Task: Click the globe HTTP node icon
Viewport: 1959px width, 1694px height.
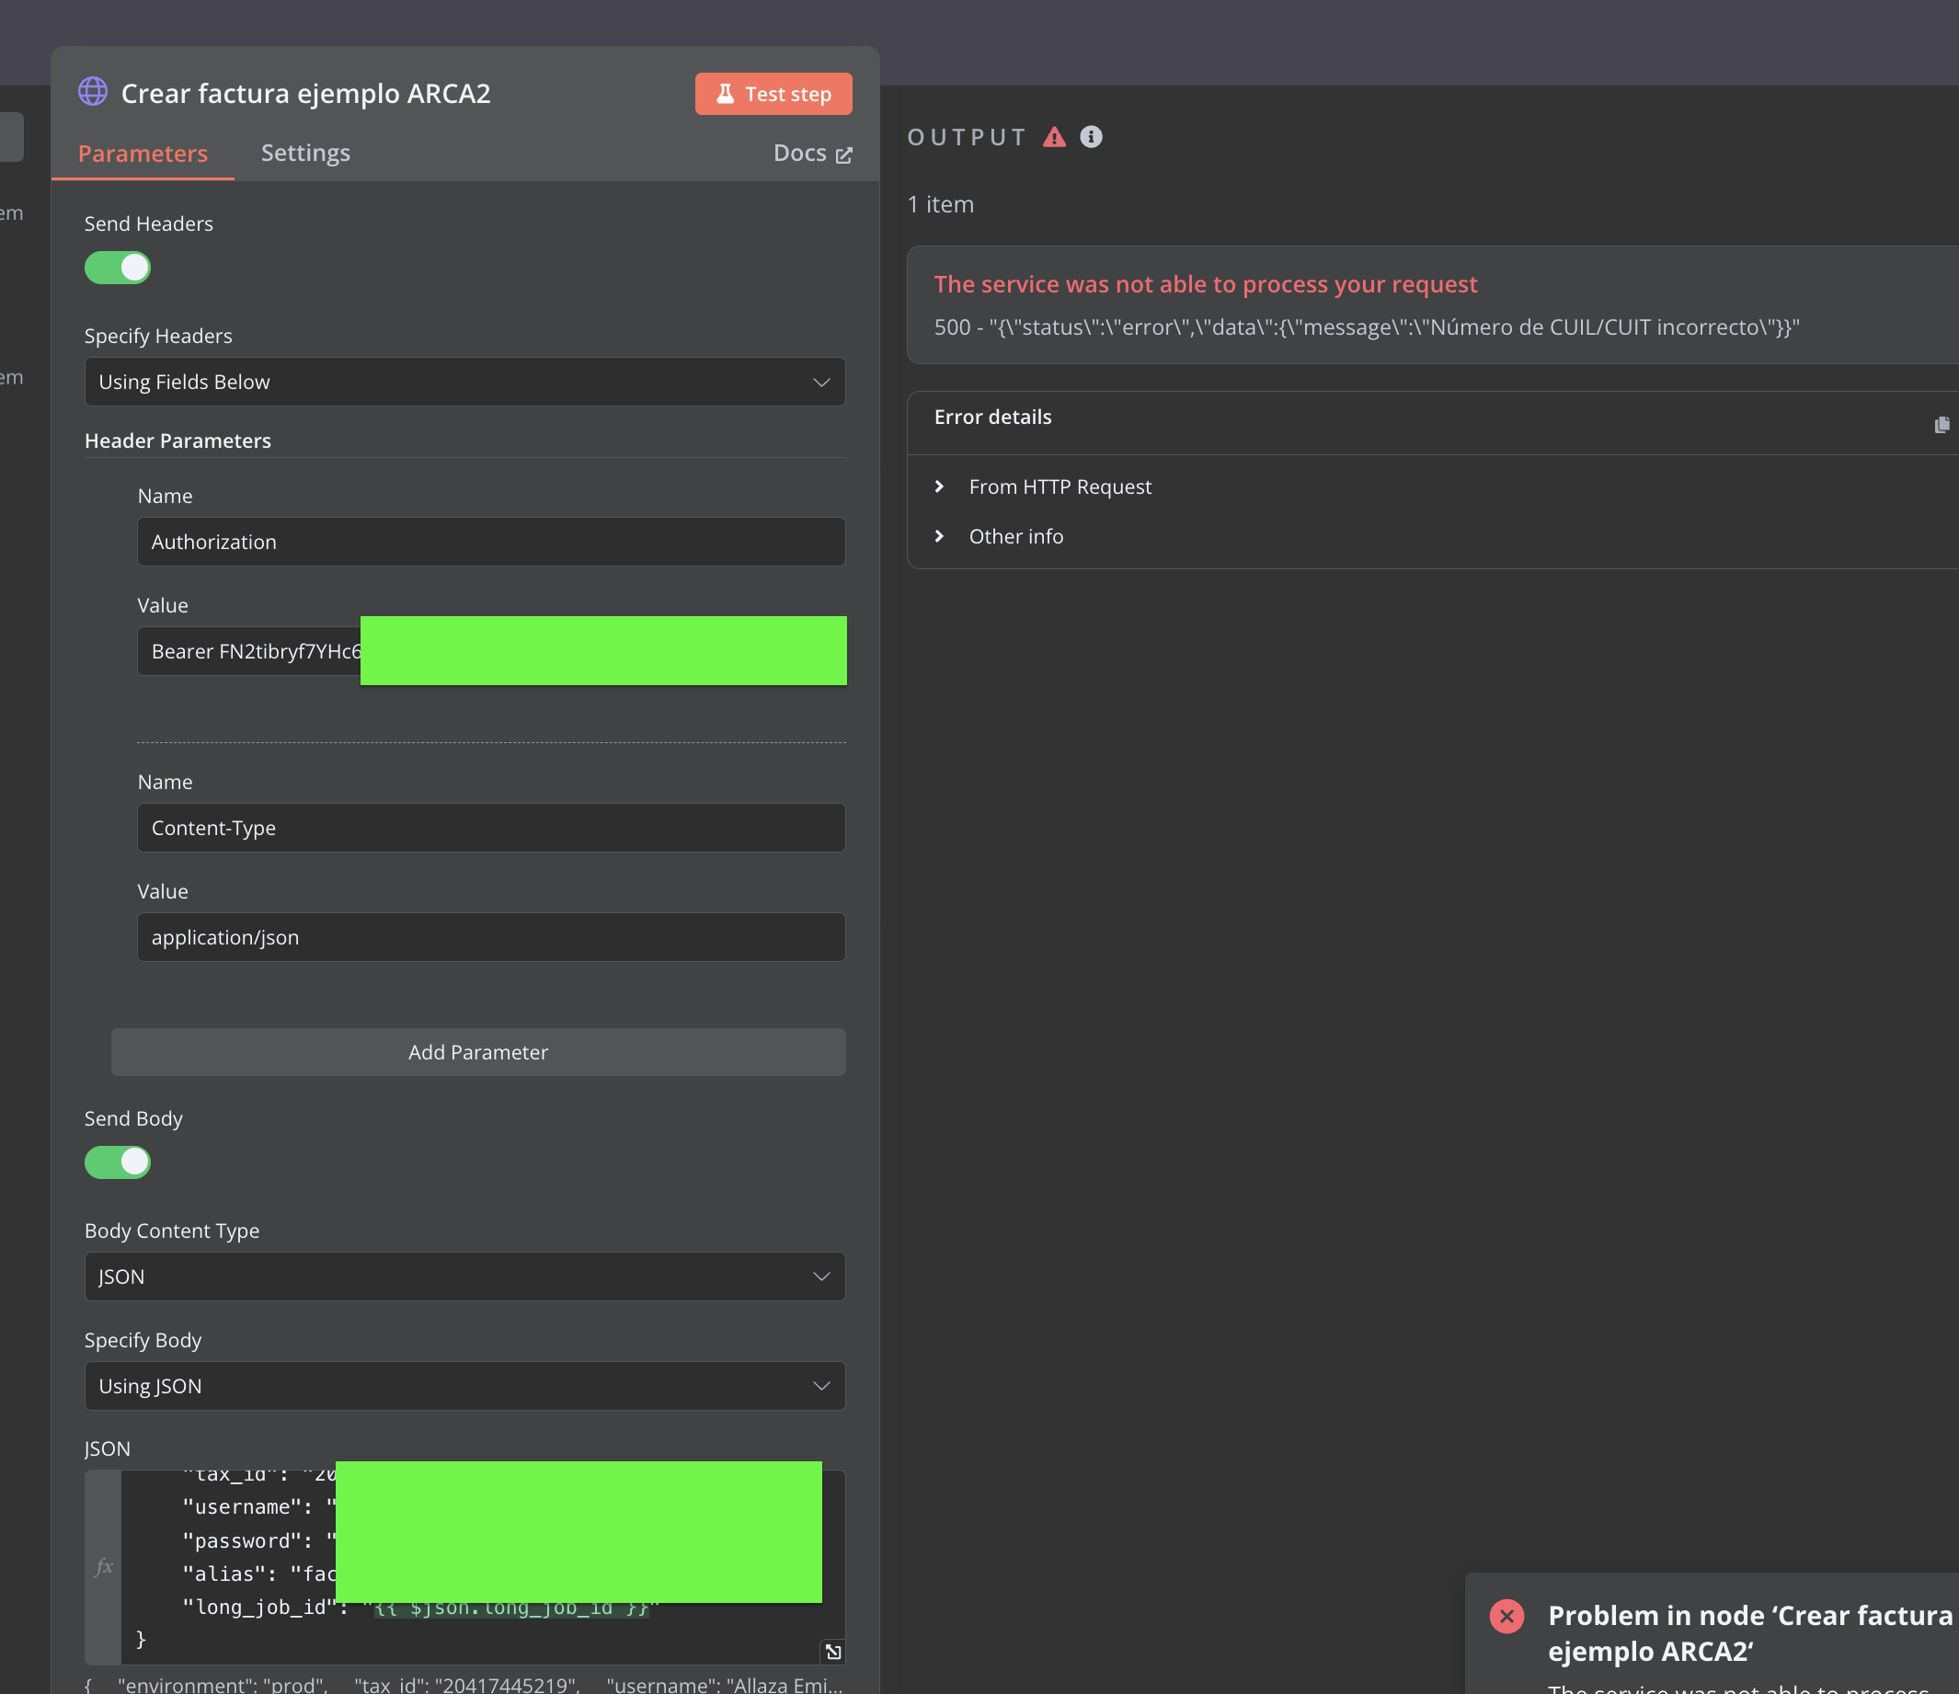Action: pos(93,92)
